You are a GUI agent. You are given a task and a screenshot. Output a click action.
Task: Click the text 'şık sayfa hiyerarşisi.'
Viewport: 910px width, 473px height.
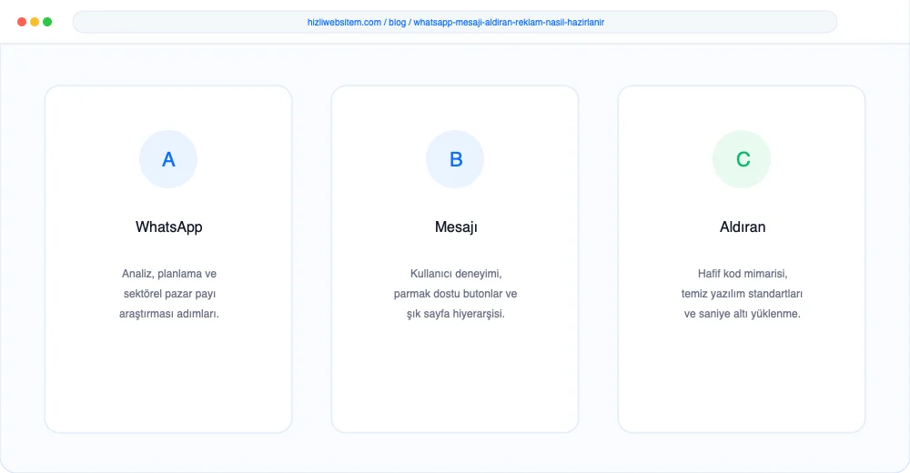pos(456,314)
